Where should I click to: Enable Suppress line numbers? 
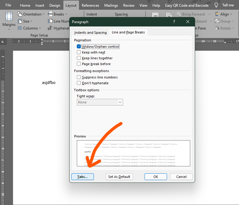click(x=79, y=77)
